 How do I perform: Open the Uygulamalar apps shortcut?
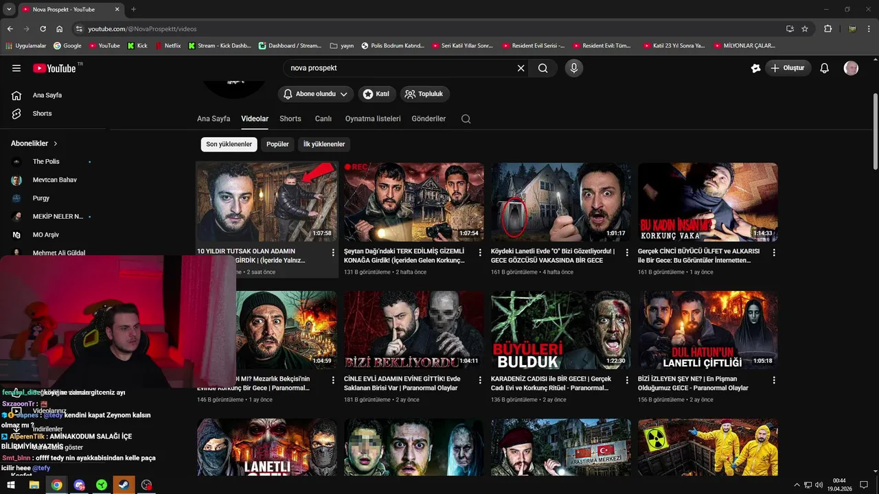tap(26, 46)
